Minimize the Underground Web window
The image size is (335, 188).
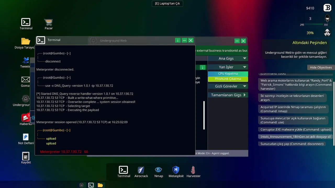tap(237, 41)
